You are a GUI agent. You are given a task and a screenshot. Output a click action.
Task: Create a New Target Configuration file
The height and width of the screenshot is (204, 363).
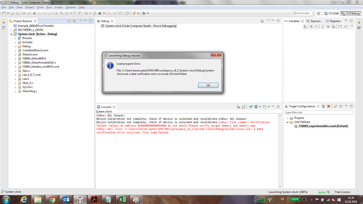[x=323, y=106]
